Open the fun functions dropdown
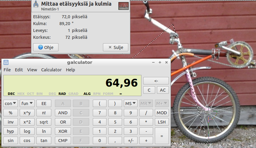Screen dimensions: 256x148 point(27,104)
